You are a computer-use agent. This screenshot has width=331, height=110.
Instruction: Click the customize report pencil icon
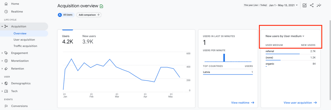[x=305, y=5]
